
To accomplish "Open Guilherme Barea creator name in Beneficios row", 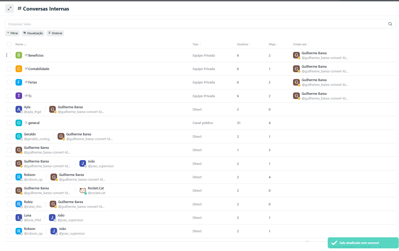I will pos(314,53).
